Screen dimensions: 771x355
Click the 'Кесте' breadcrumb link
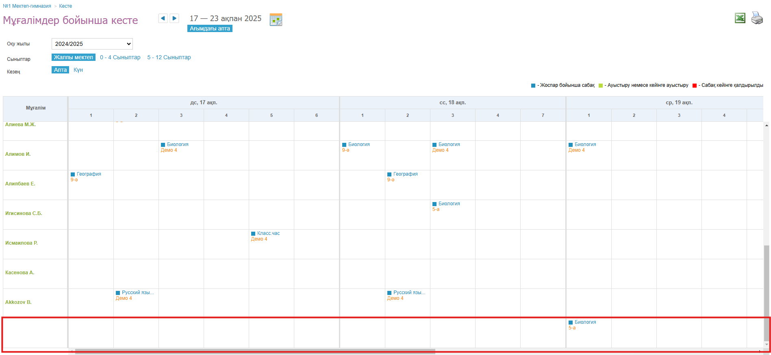pyautogui.click(x=65, y=6)
